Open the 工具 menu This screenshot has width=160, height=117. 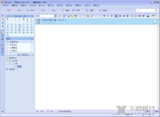click(87, 5)
